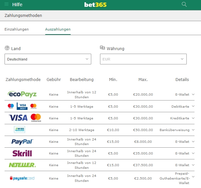
Task: Click the Visa Debit logo
Action: (x=22, y=106)
